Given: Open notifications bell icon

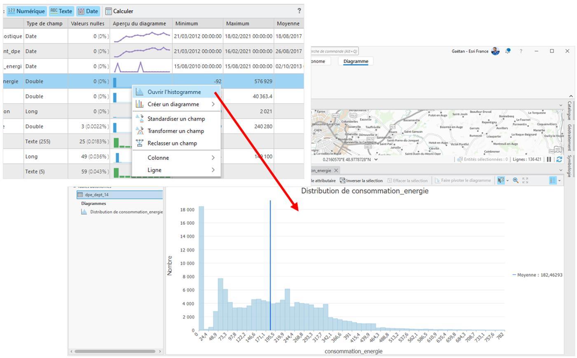Looking at the screenshot, I should [x=508, y=51].
